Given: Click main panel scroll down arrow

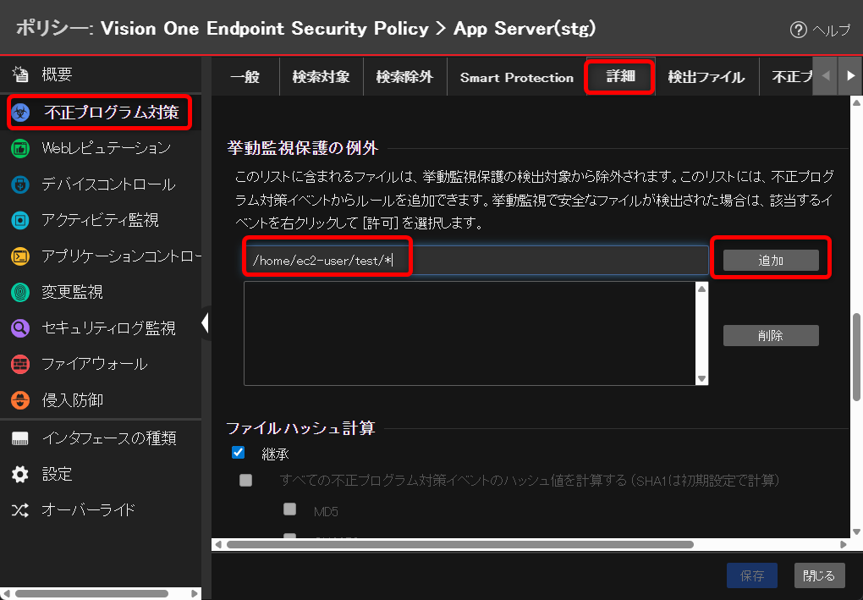Looking at the screenshot, I should tap(857, 531).
